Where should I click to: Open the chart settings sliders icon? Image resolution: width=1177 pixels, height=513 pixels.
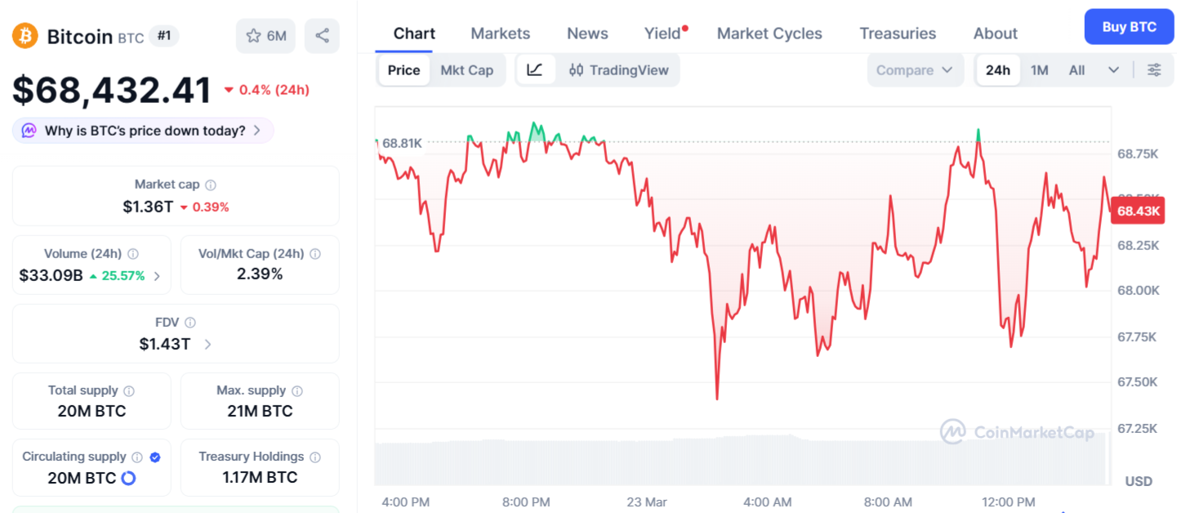1154,70
